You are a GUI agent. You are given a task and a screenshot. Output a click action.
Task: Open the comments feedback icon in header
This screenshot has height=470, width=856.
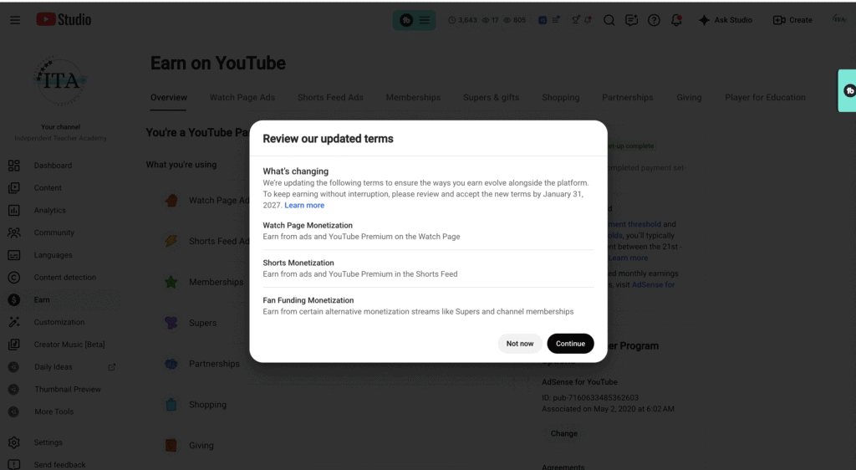[631, 20]
